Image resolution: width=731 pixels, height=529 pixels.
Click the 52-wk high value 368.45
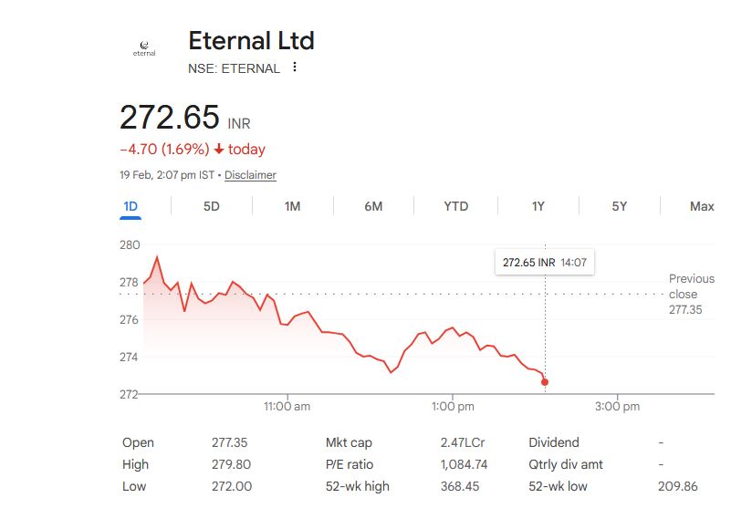click(459, 486)
